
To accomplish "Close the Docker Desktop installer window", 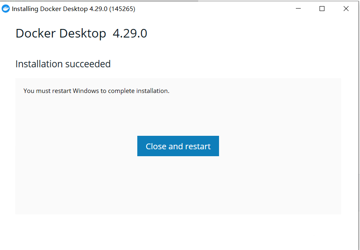I will (x=346, y=9).
